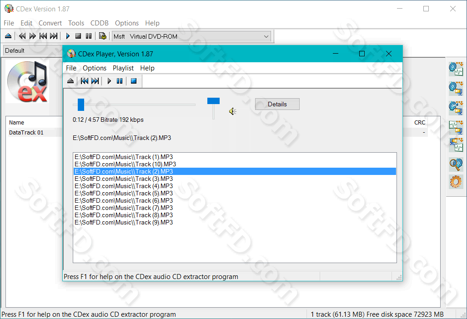Viewport: 467px width, 319px height.
Task: Click the speaker icon in CDex Player
Action: click(x=233, y=111)
